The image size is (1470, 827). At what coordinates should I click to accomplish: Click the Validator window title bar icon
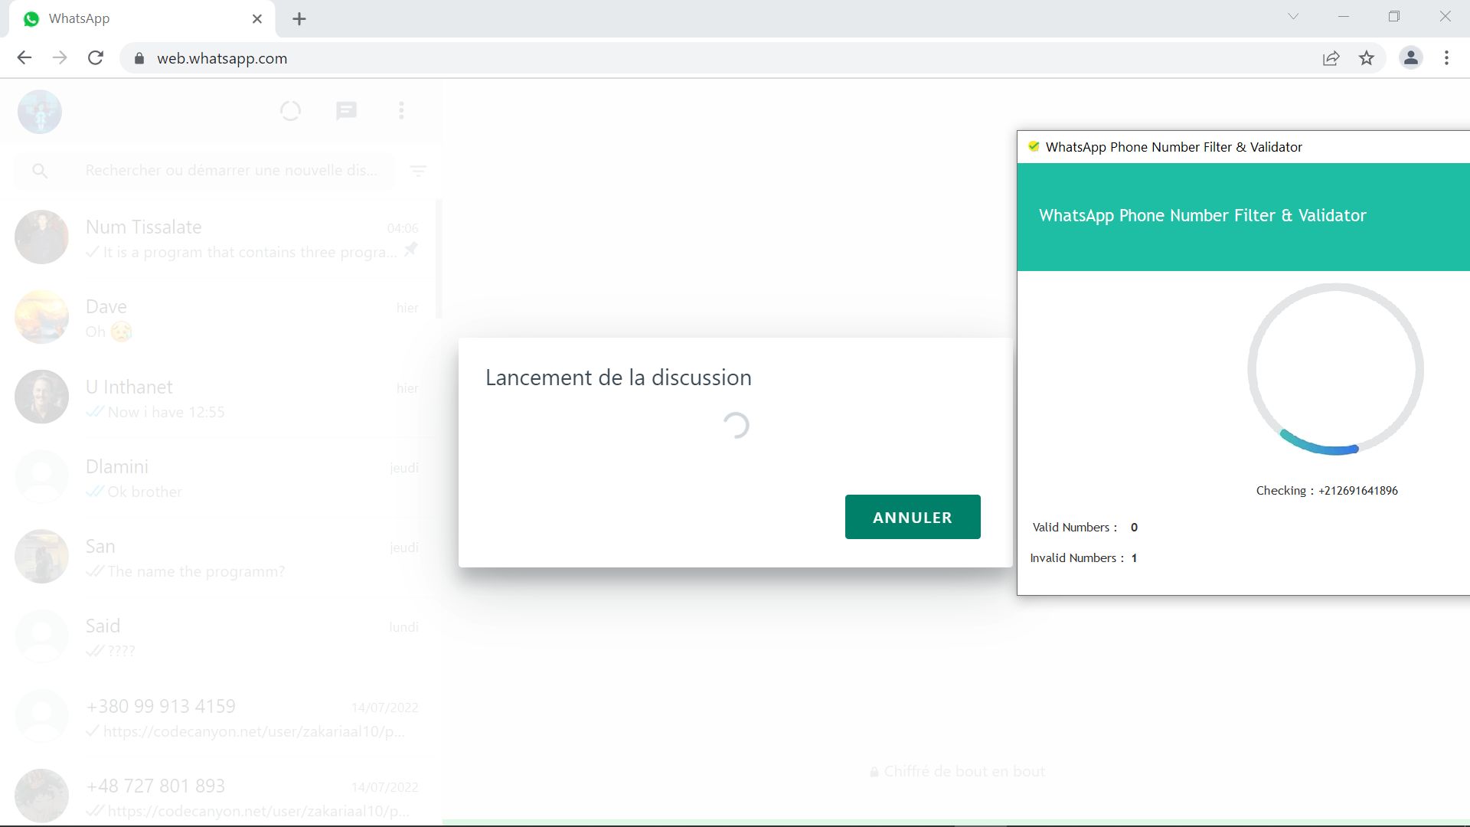1034,146
